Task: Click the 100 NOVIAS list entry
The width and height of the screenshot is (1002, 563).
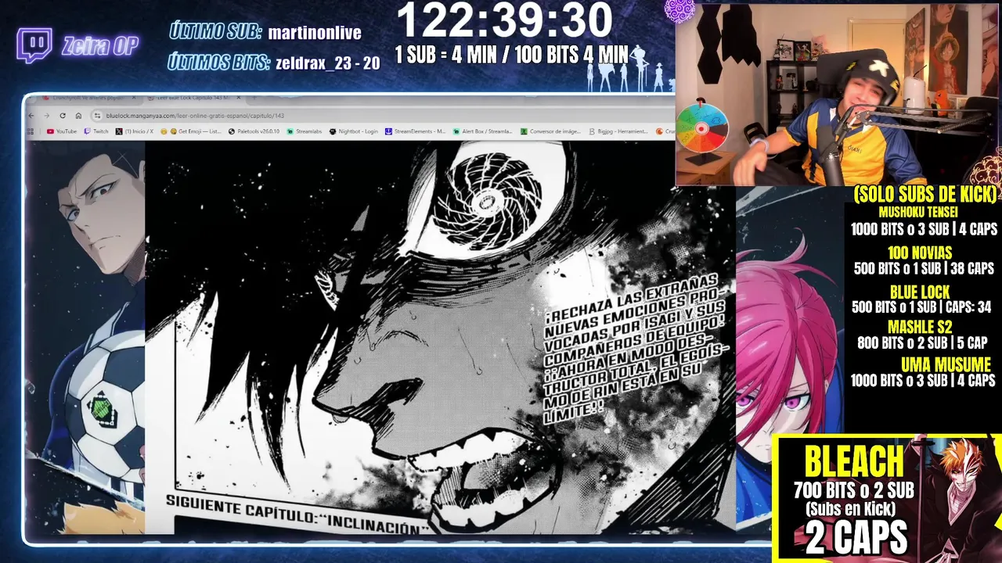Action: coord(920,253)
